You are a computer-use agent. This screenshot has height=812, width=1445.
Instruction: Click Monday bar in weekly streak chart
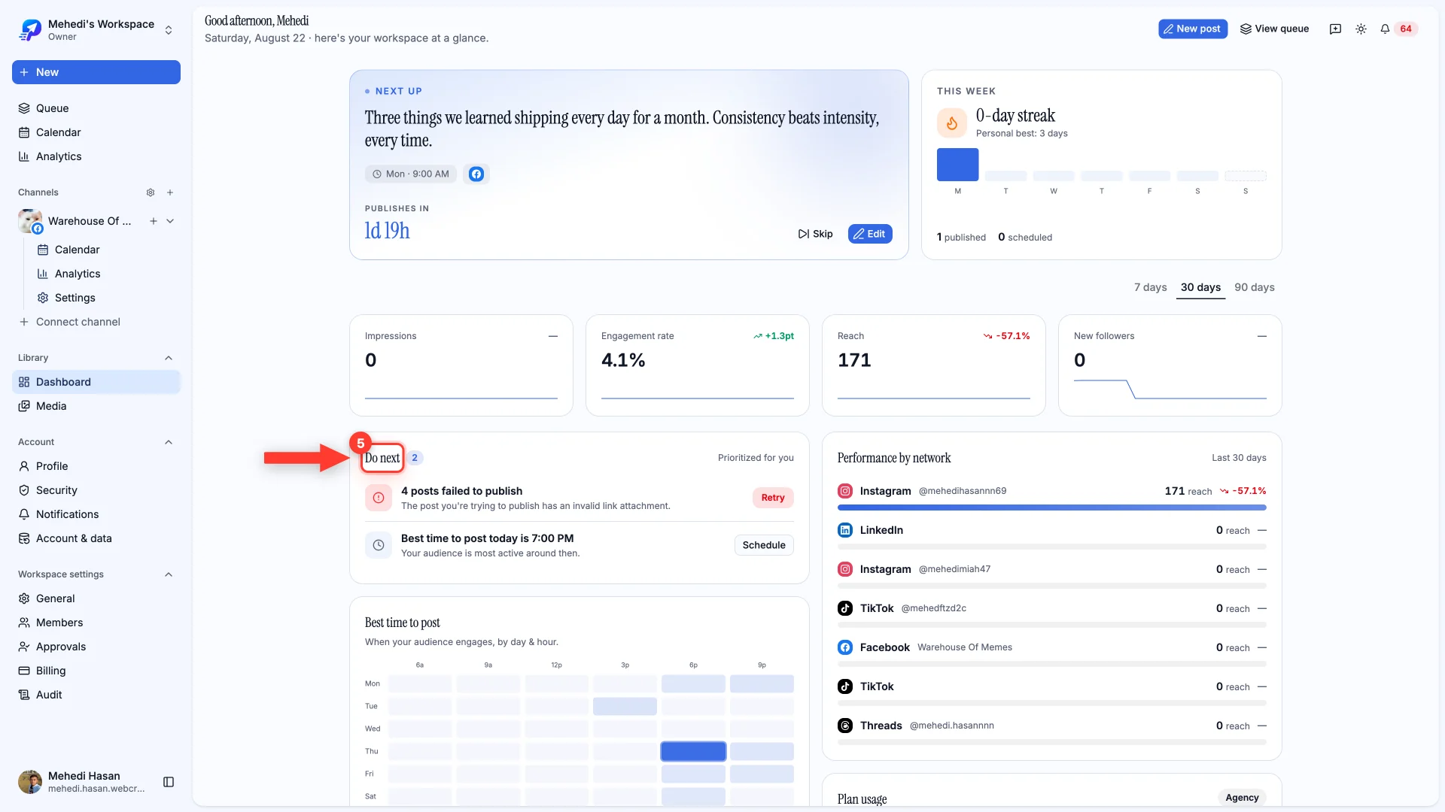pos(957,165)
